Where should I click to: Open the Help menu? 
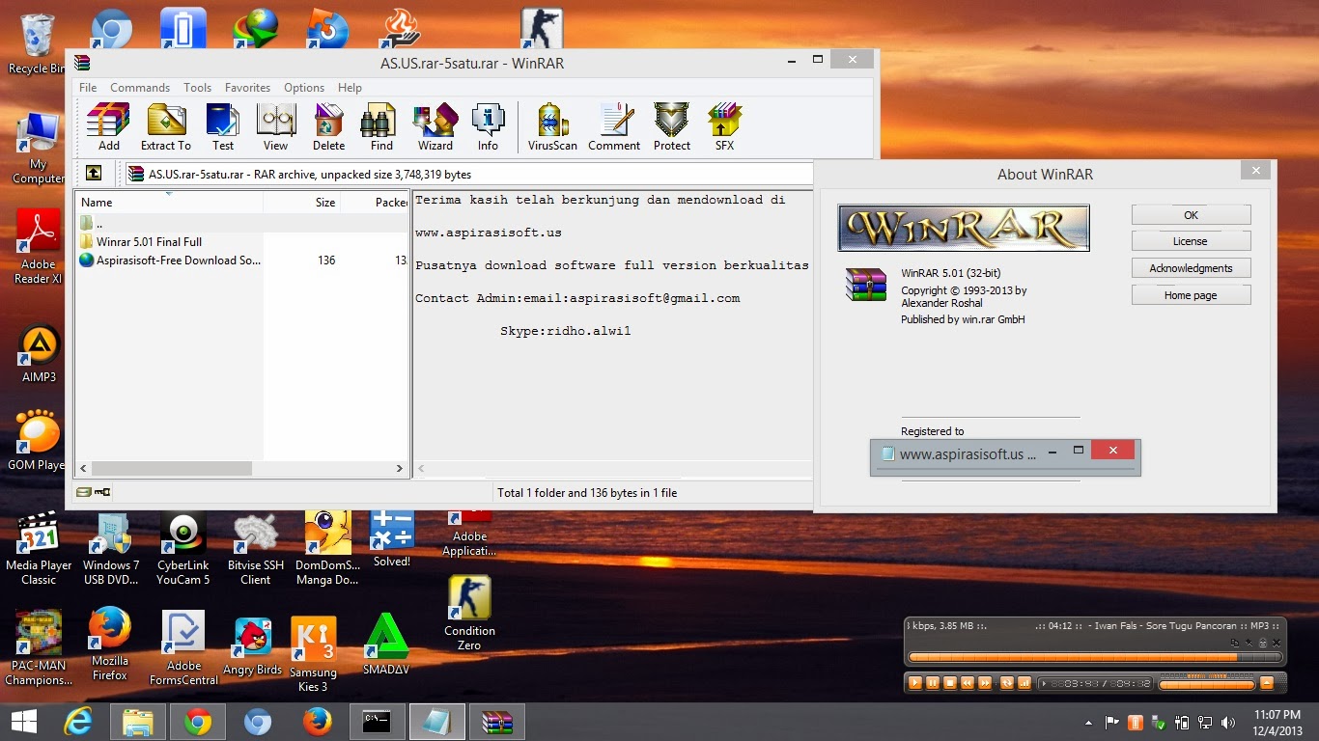(350, 87)
